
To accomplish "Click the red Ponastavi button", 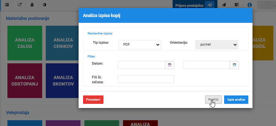I will [x=93, y=100].
